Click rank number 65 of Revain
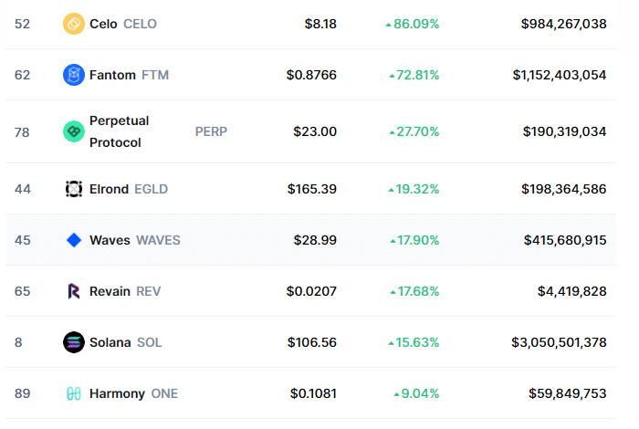 (23, 291)
